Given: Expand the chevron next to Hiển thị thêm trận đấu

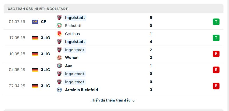Looking at the screenshot, I should (134, 100).
